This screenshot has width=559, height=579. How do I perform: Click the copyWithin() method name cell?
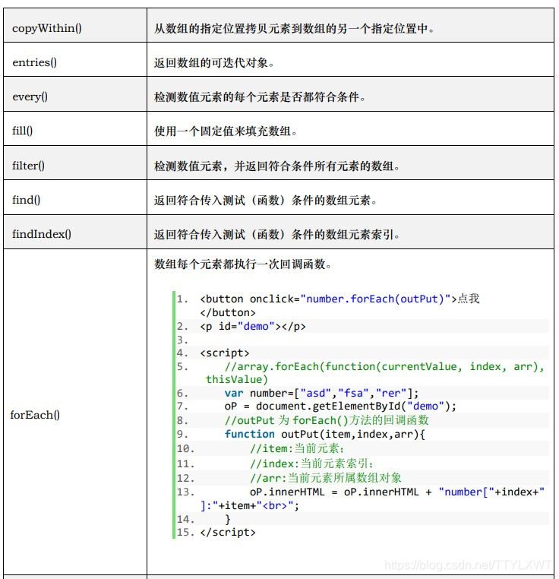coord(75,25)
